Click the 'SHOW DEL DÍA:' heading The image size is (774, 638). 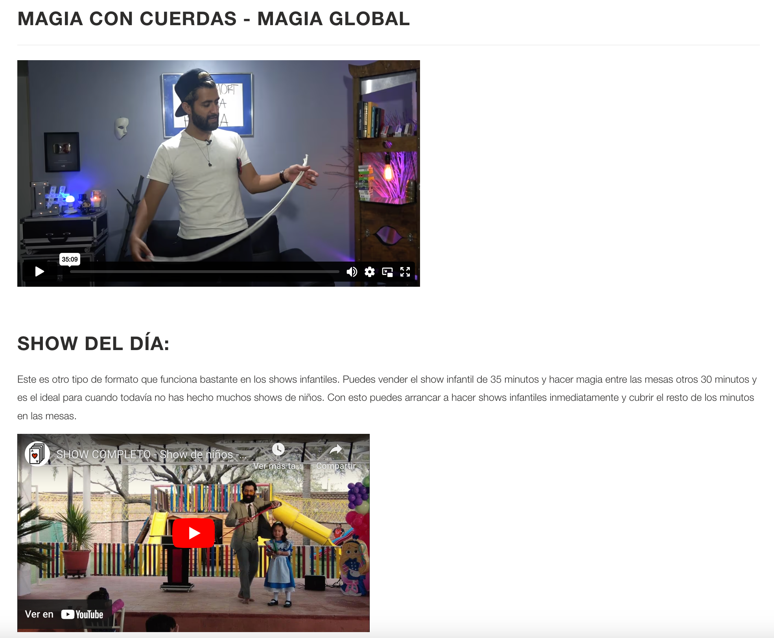click(94, 343)
